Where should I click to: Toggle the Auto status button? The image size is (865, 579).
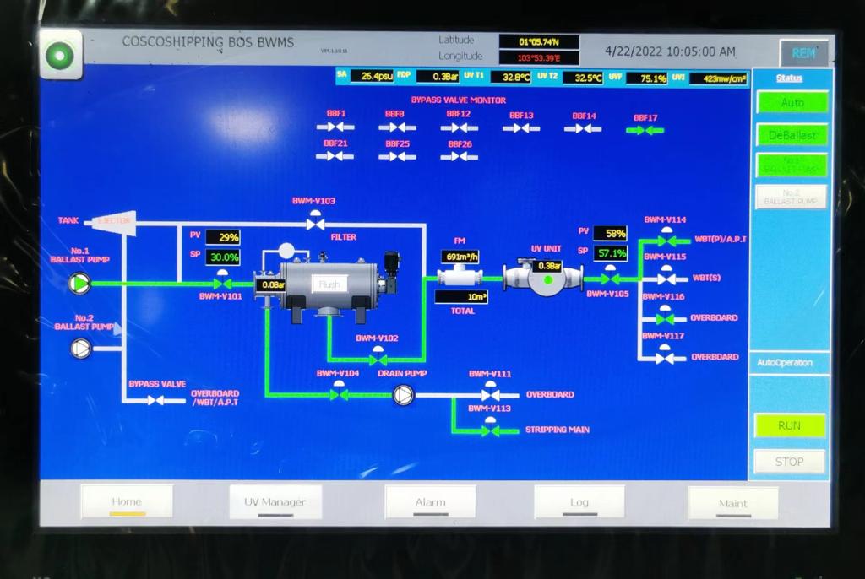tap(792, 103)
